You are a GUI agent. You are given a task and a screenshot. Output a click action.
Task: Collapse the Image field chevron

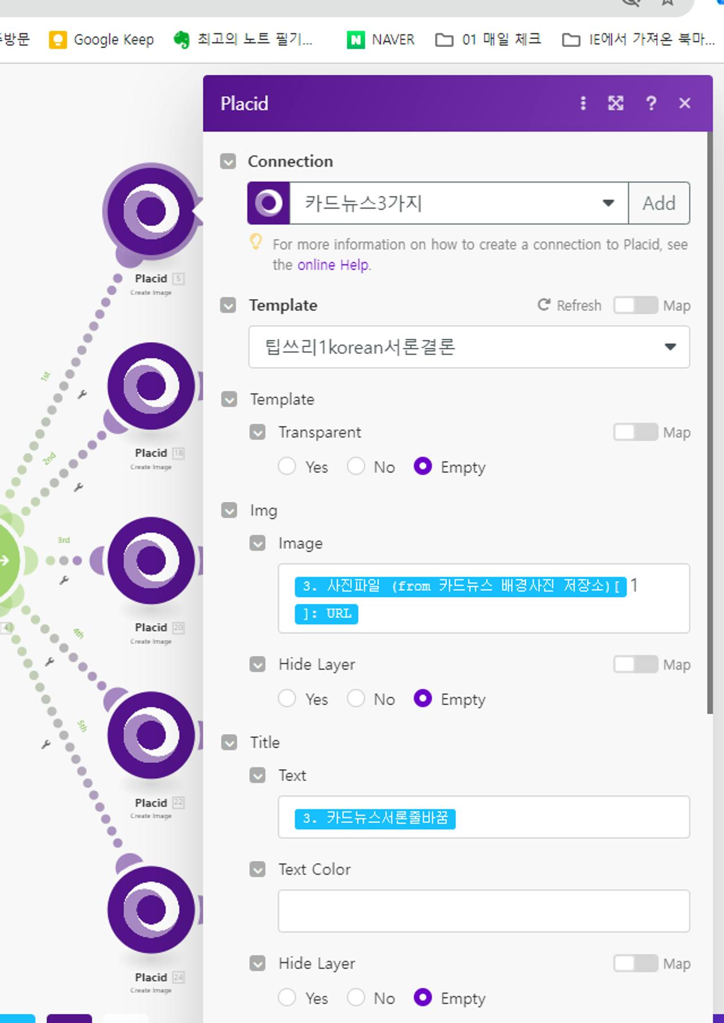(257, 543)
